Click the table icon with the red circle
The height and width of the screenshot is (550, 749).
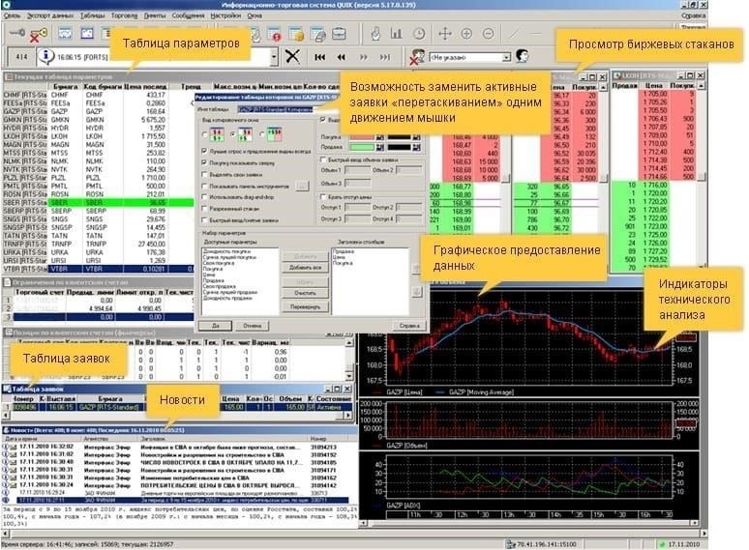(x=275, y=35)
